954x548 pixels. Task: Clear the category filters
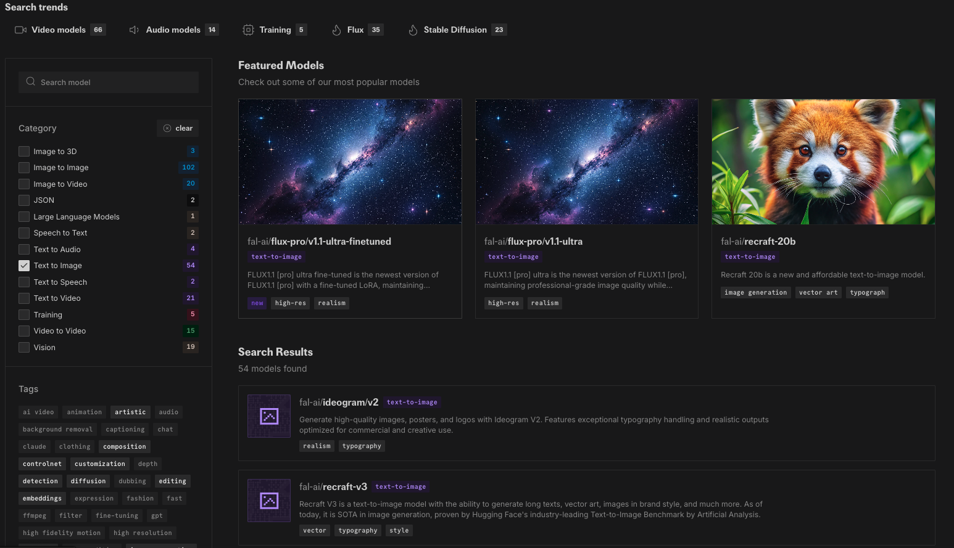pos(178,128)
